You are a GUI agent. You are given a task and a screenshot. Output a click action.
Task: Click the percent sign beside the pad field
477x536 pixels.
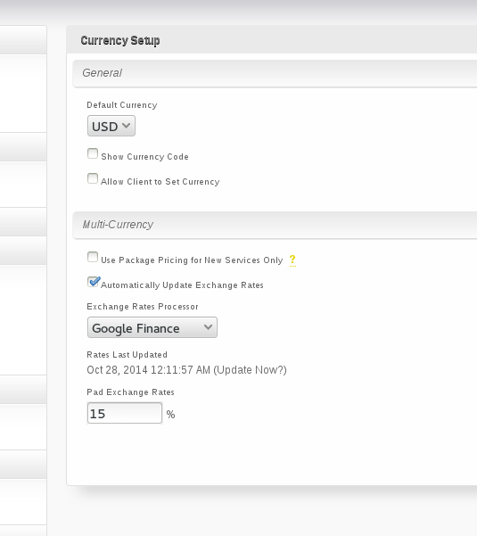pyautogui.click(x=171, y=415)
